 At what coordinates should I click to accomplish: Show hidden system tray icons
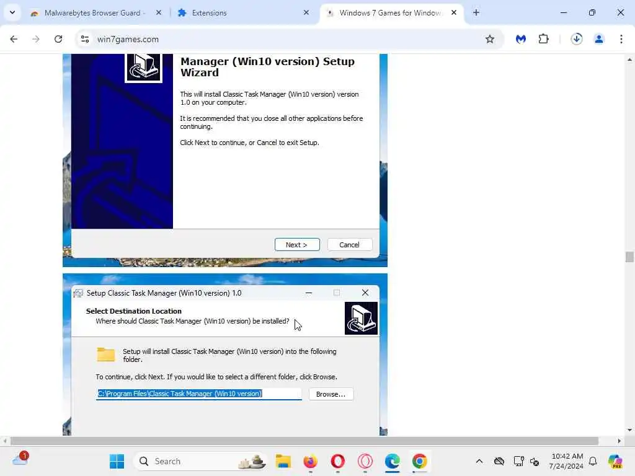click(x=479, y=461)
